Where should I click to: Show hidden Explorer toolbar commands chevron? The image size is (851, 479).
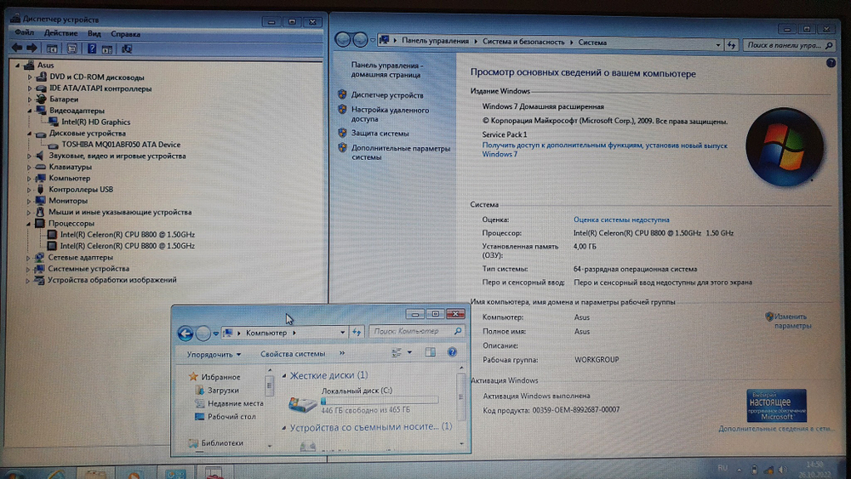click(x=342, y=353)
